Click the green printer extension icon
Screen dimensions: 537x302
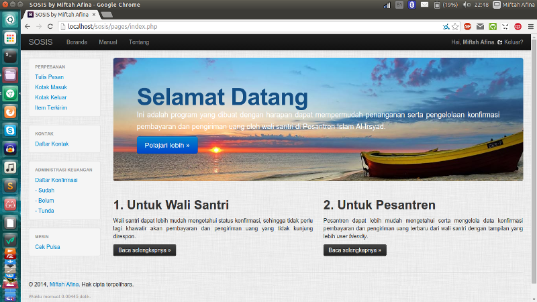pos(493,26)
